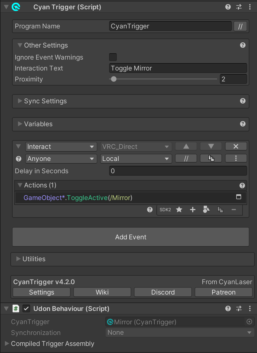Add local variable action shapes icon
Image resolution: width=257 pixels, height=353 pixels.
click(x=206, y=210)
